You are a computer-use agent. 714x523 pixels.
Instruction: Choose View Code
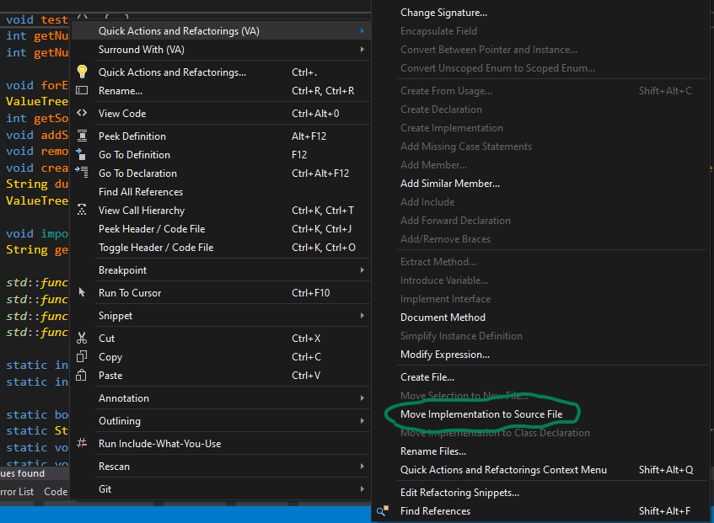click(x=122, y=114)
